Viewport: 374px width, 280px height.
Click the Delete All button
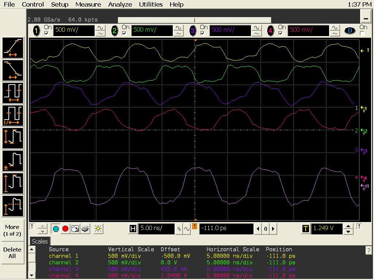(12, 253)
